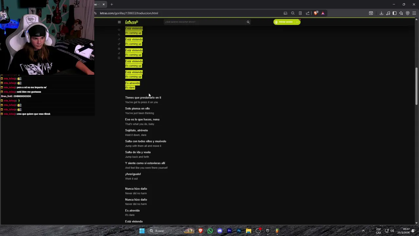Screen dimensions: 419x236
Task: Click the lyric 'Tienes que presionarlo en ti'
Action: 143,97
